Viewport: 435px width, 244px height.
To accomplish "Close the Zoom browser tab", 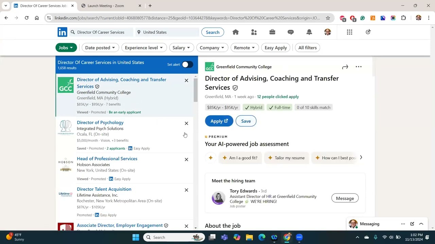I will click(140, 6).
